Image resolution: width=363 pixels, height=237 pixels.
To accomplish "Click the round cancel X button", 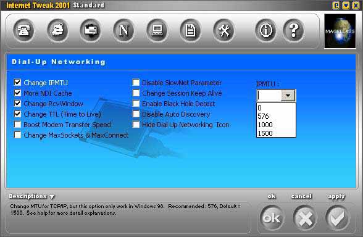I will [305, 217].
